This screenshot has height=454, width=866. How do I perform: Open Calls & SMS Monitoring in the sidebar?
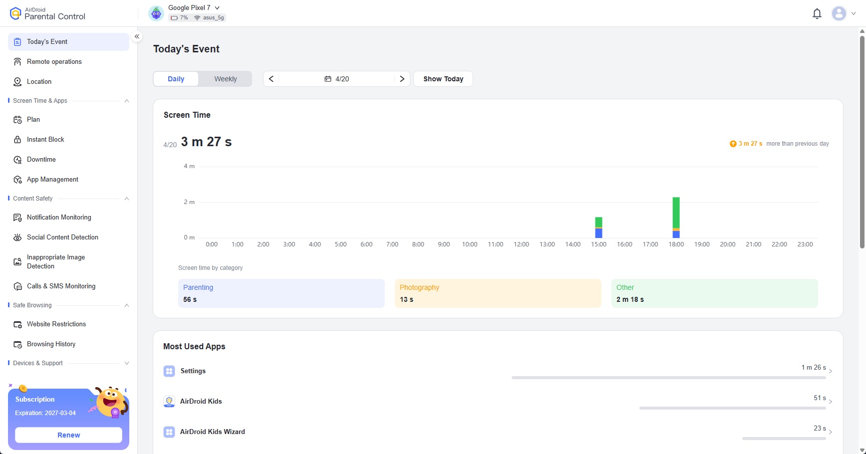click(68, 286)
